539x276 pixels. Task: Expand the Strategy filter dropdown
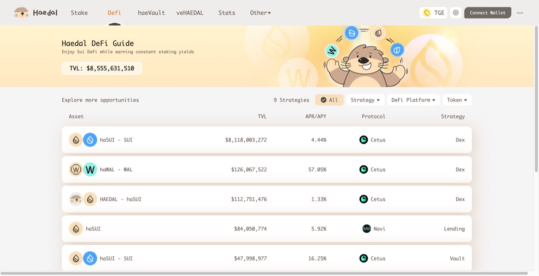(x=365, y=100)
